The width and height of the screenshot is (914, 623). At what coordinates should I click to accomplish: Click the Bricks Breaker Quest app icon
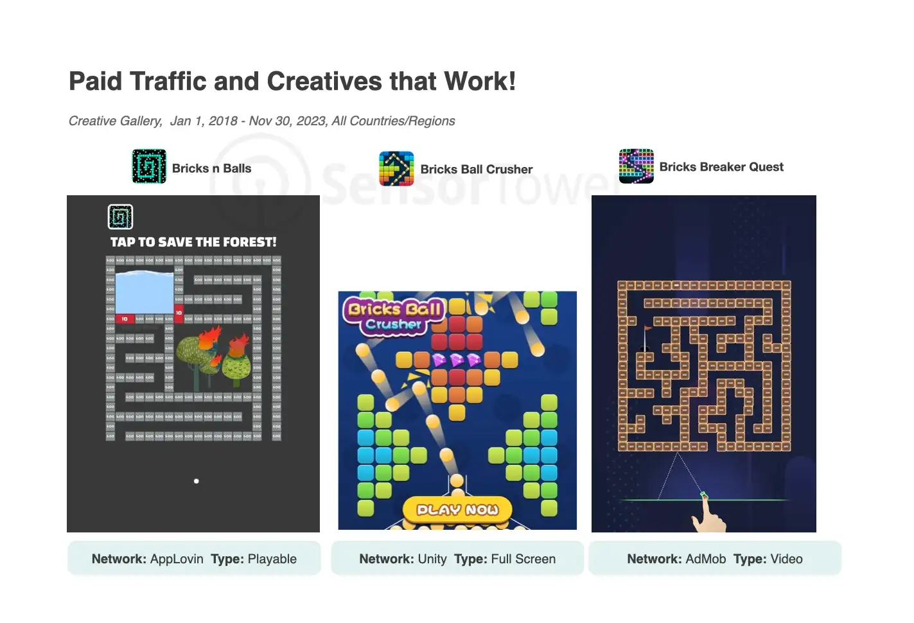click(636, 166)
